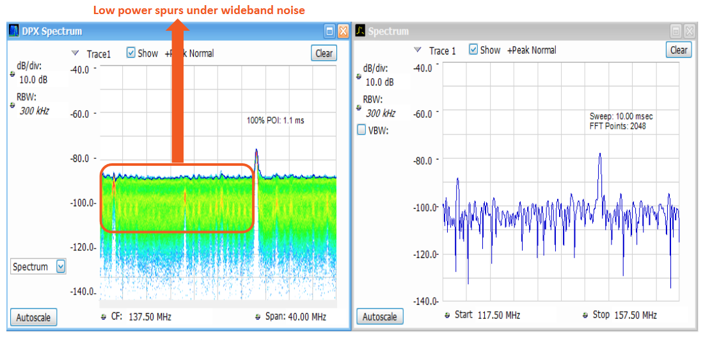Click Autoscale in the DPX Spectrum panel
Screen dimensions: 703x338
(x=33, y=318)
